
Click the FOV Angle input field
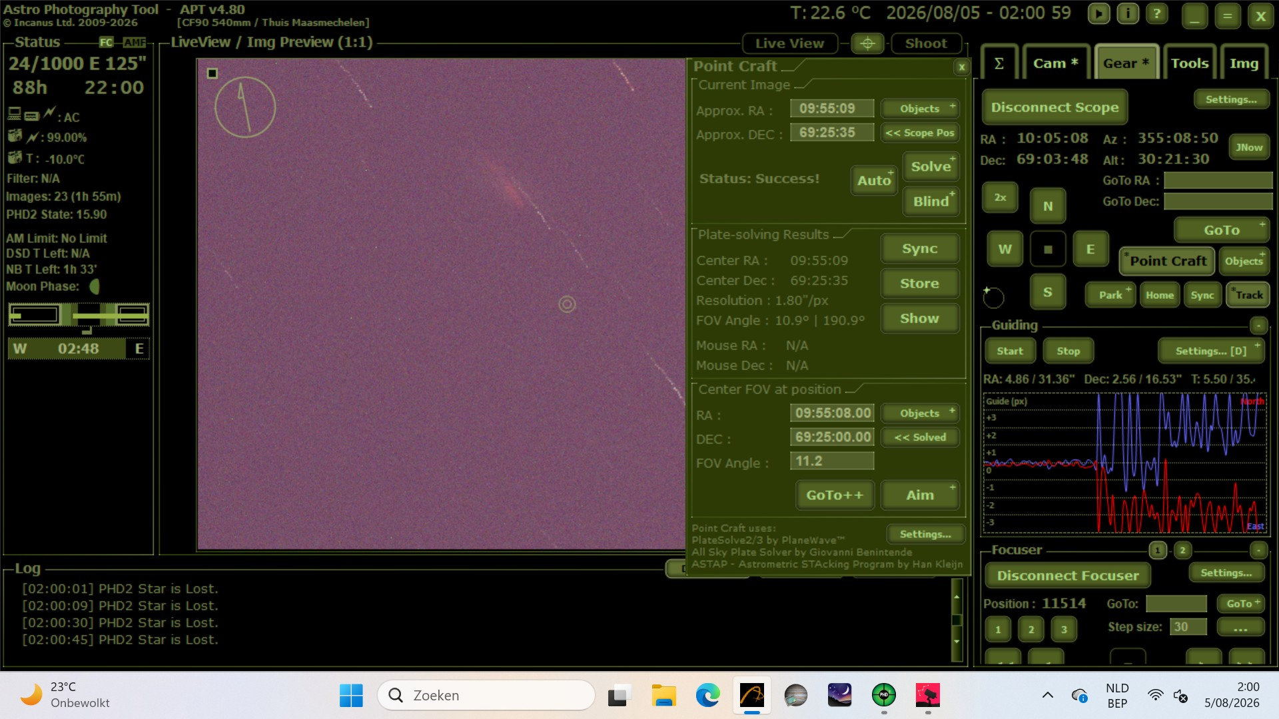[832, 461]
